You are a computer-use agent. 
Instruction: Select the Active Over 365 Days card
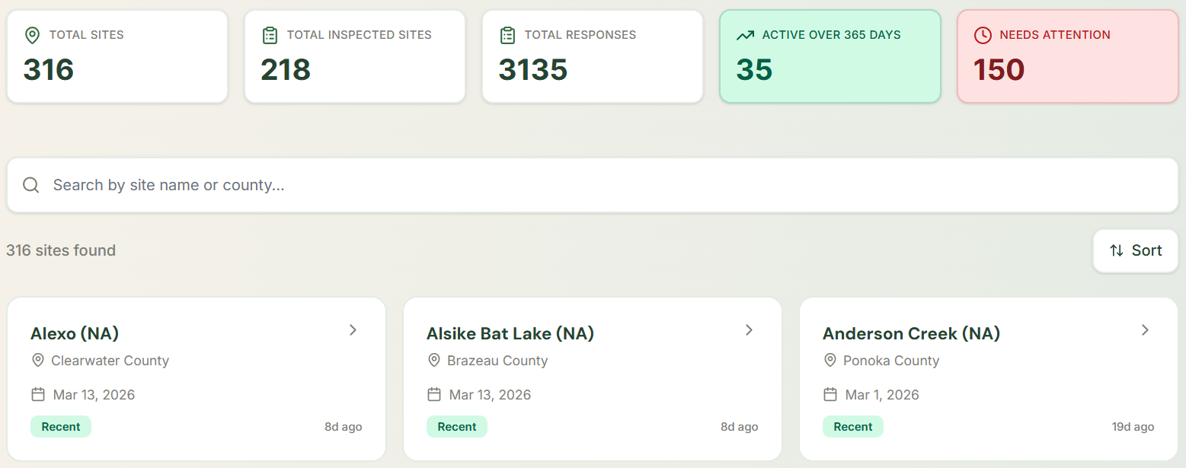click(x=830, y=56)
